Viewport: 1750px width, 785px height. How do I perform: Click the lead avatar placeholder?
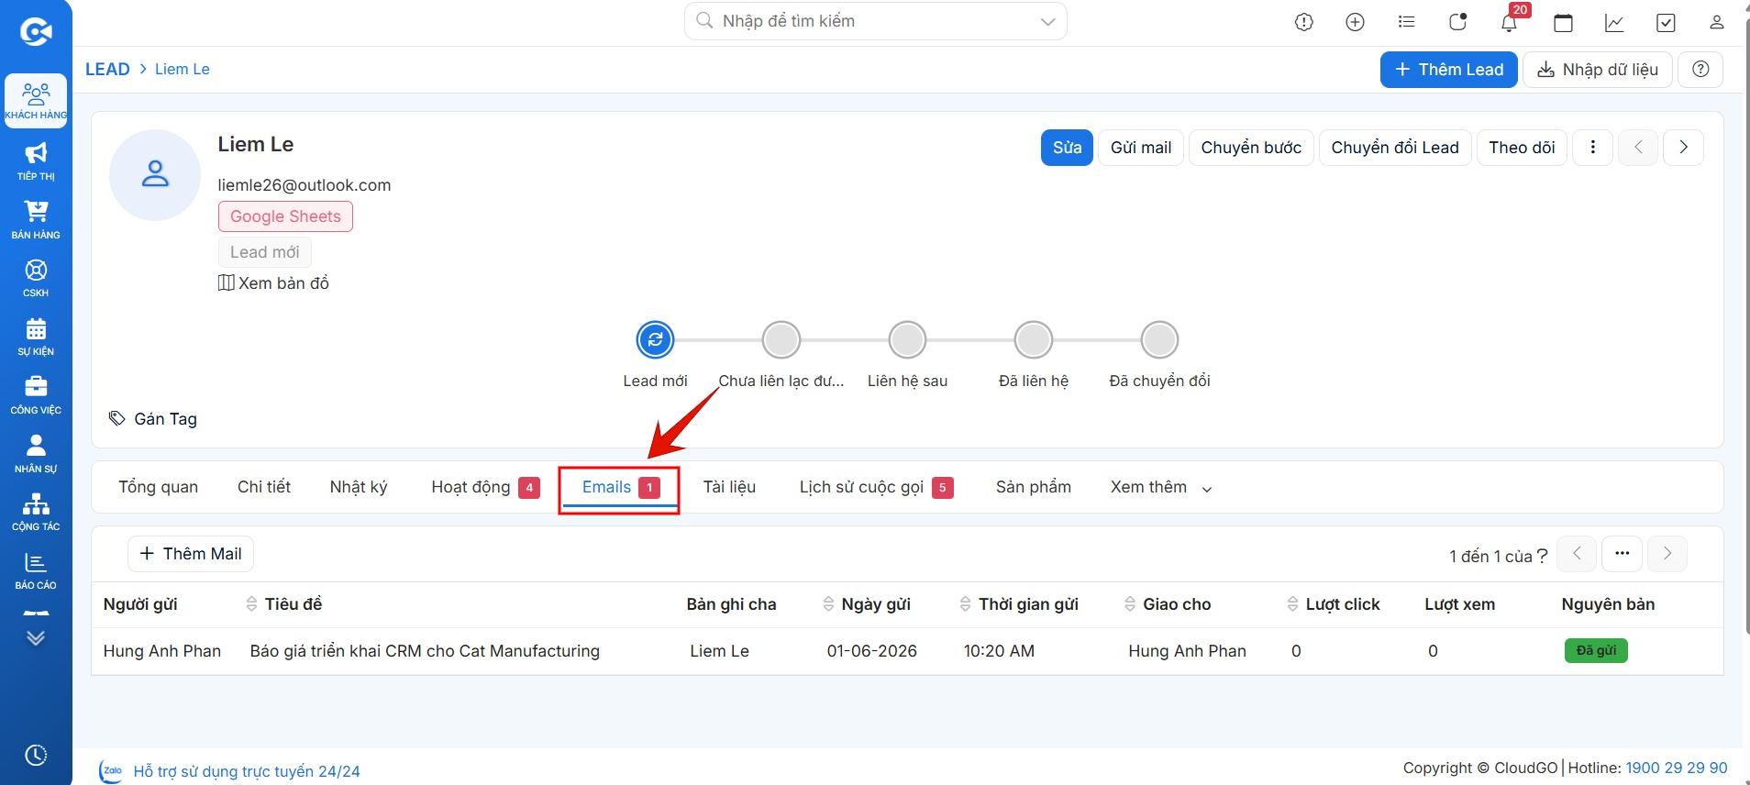pos(155,175)
